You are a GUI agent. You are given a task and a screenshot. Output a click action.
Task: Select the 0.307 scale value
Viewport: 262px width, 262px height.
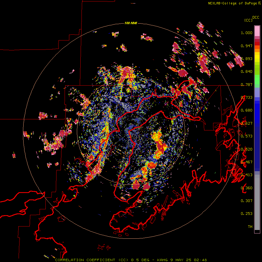click(x=247, y=201)
